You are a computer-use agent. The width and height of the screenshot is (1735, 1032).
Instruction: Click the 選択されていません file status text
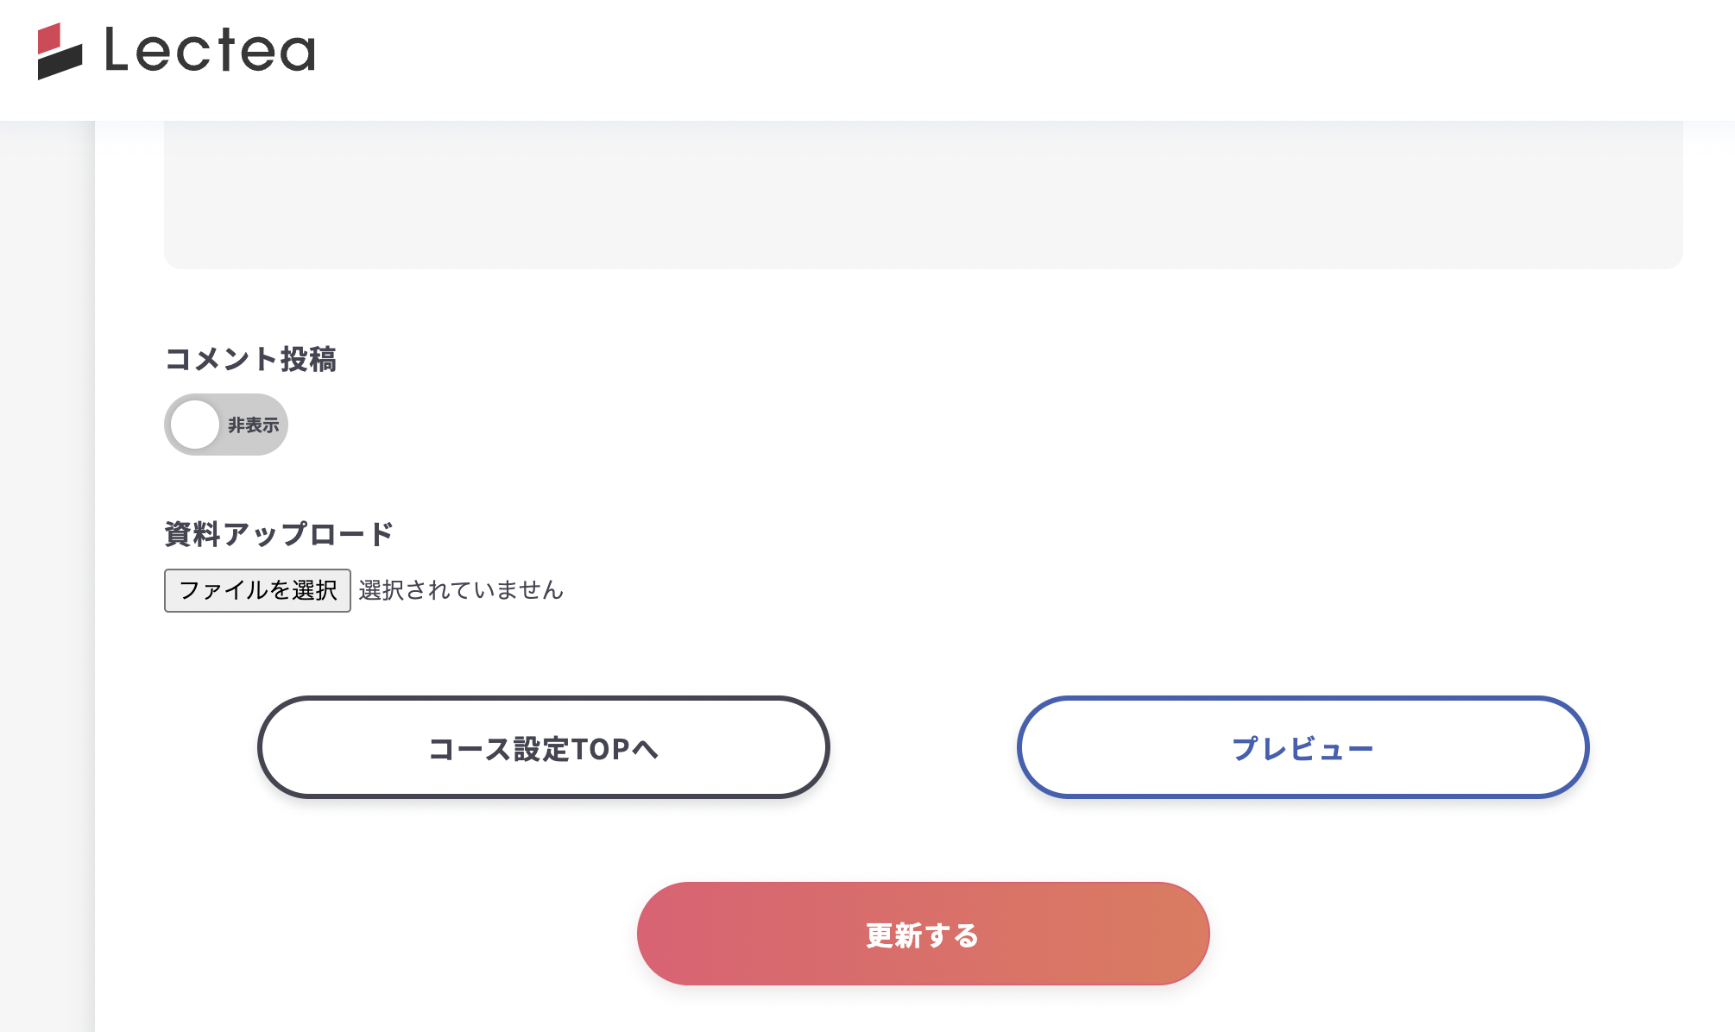461,590
